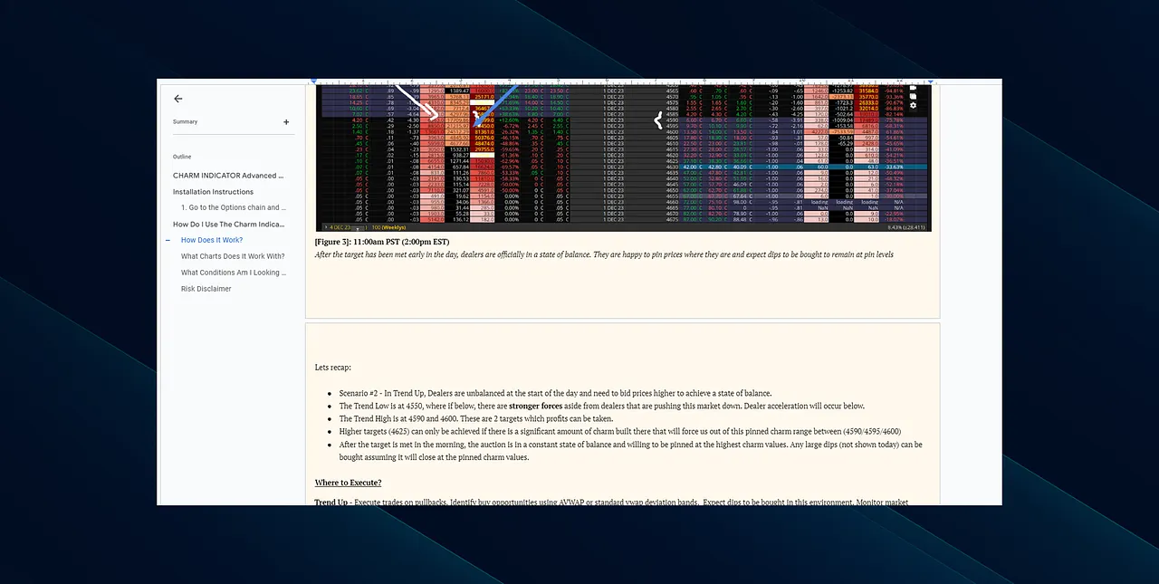Go to Risk Disclaimer in the outline
1159x584 pixels.
[x=206, y=289]
